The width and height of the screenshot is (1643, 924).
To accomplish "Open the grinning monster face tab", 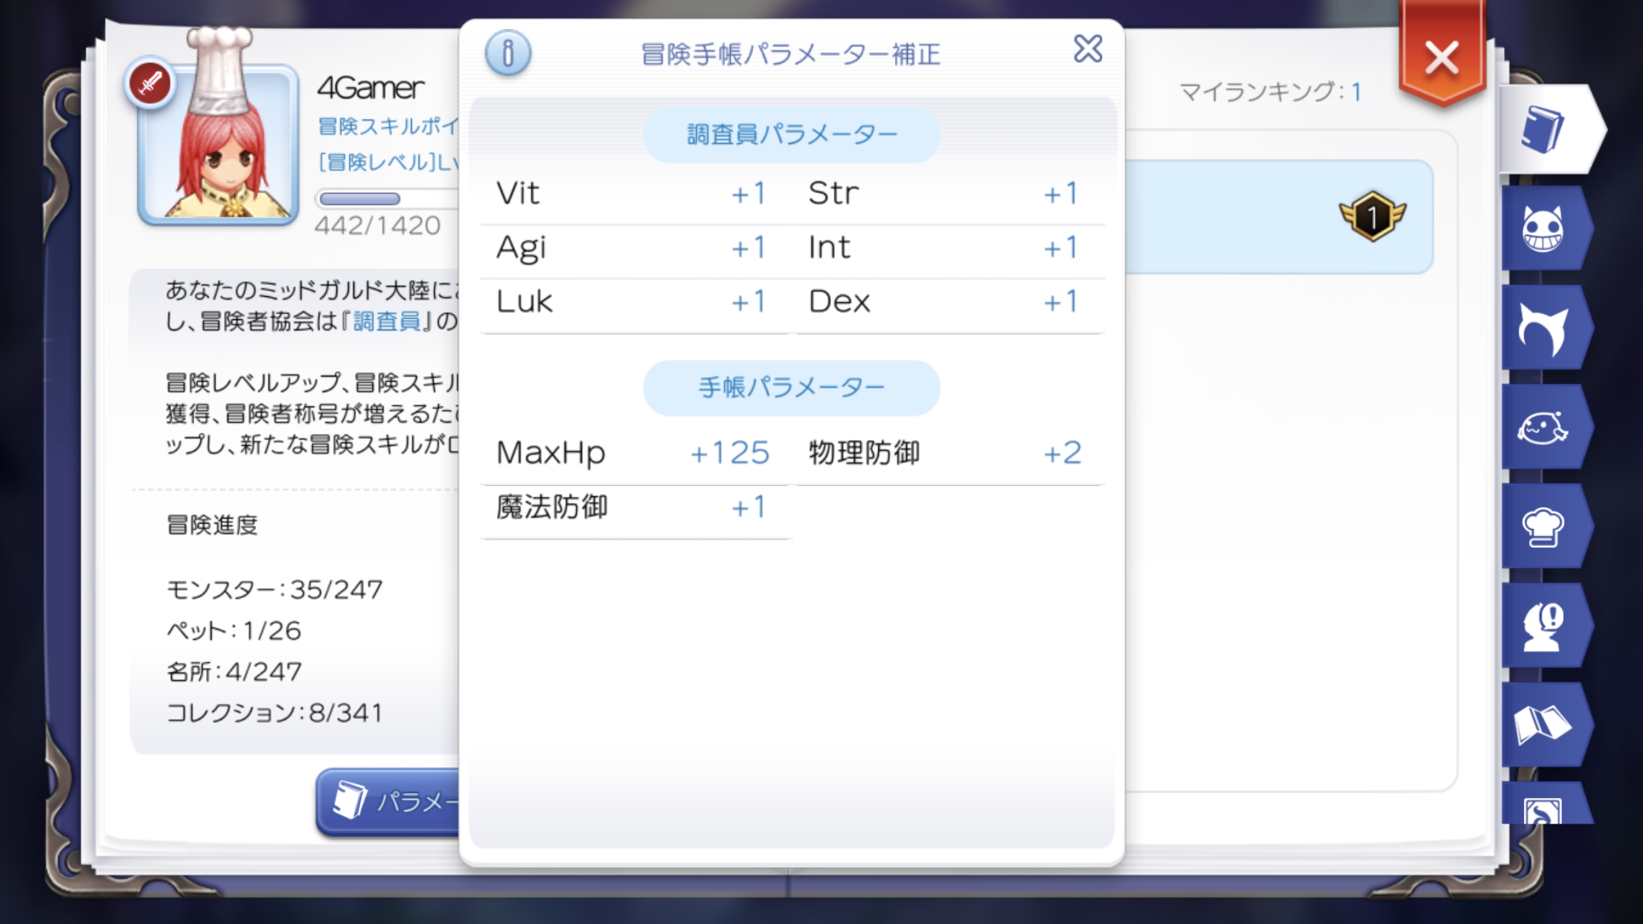I will pos(1543,229).
